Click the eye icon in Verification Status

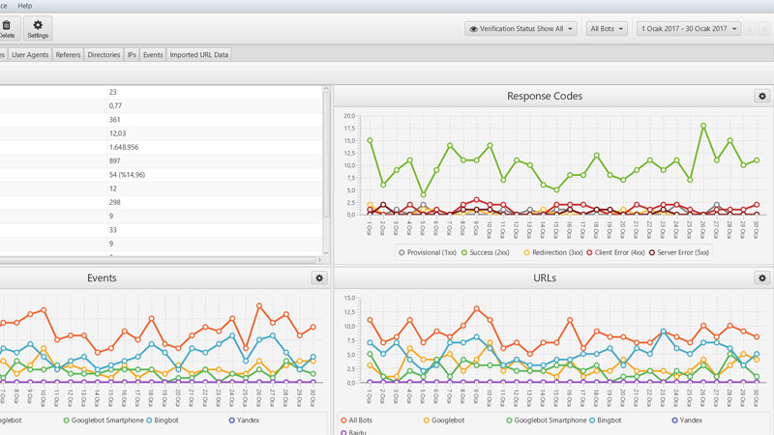(473, 29)
